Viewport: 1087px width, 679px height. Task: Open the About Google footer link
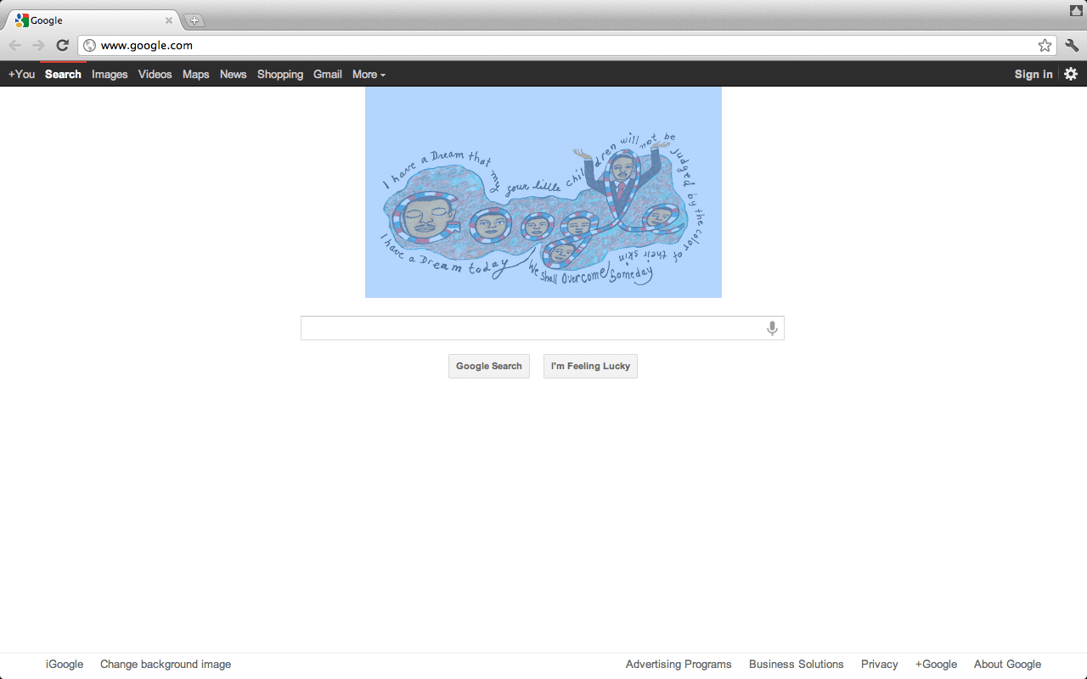pos(1007,665)
